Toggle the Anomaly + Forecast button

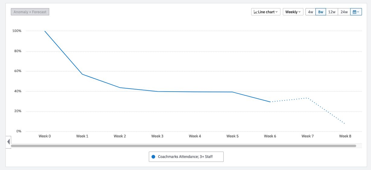tap(30, 12)
